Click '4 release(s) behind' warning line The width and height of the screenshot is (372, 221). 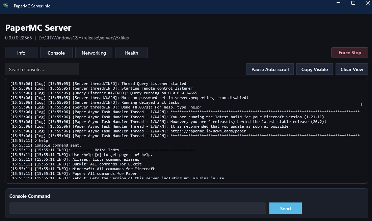click(168, 122)
